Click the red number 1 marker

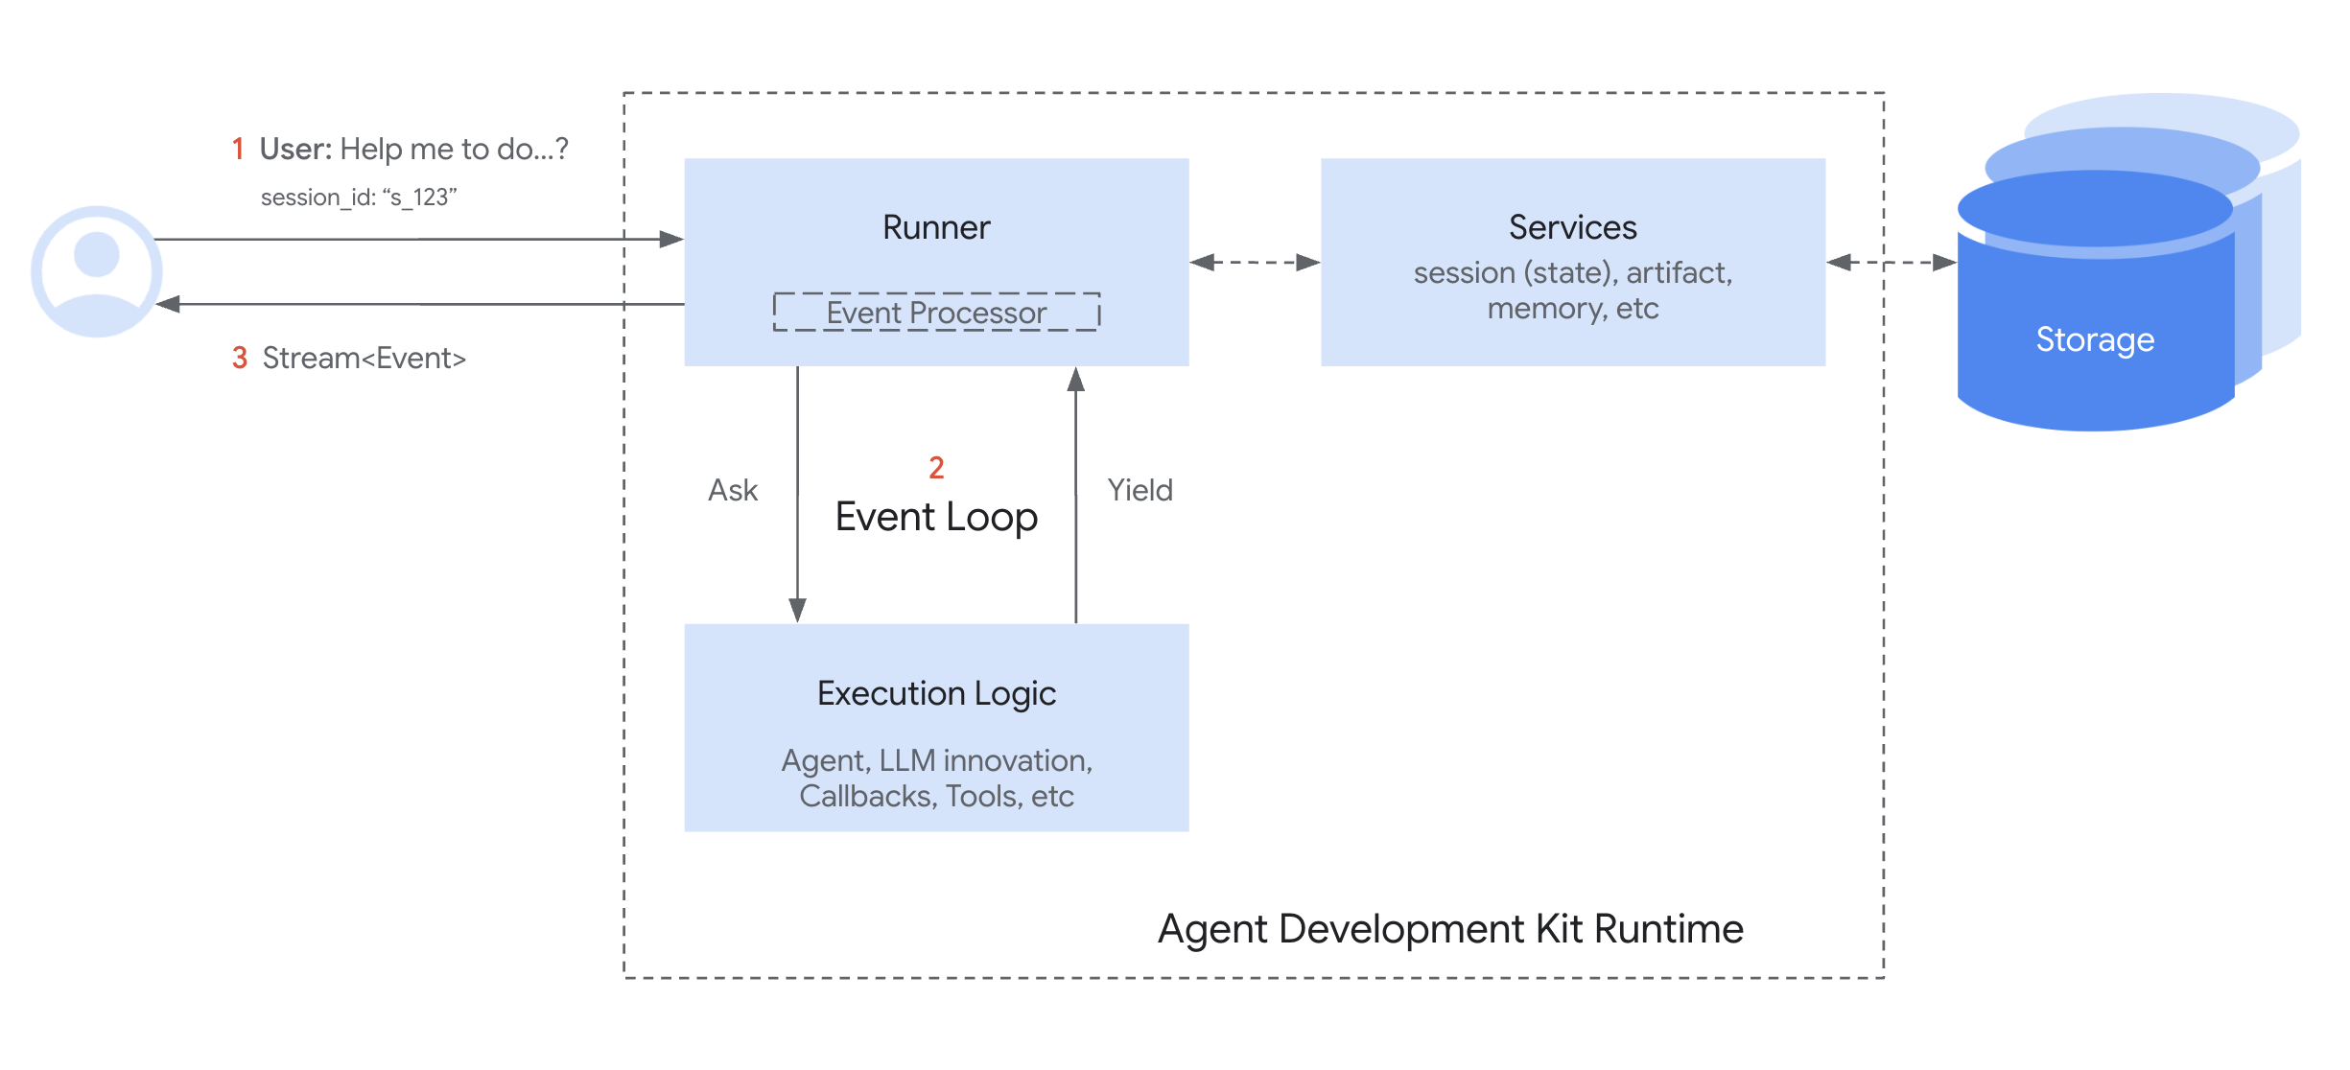tap(239, 149)
